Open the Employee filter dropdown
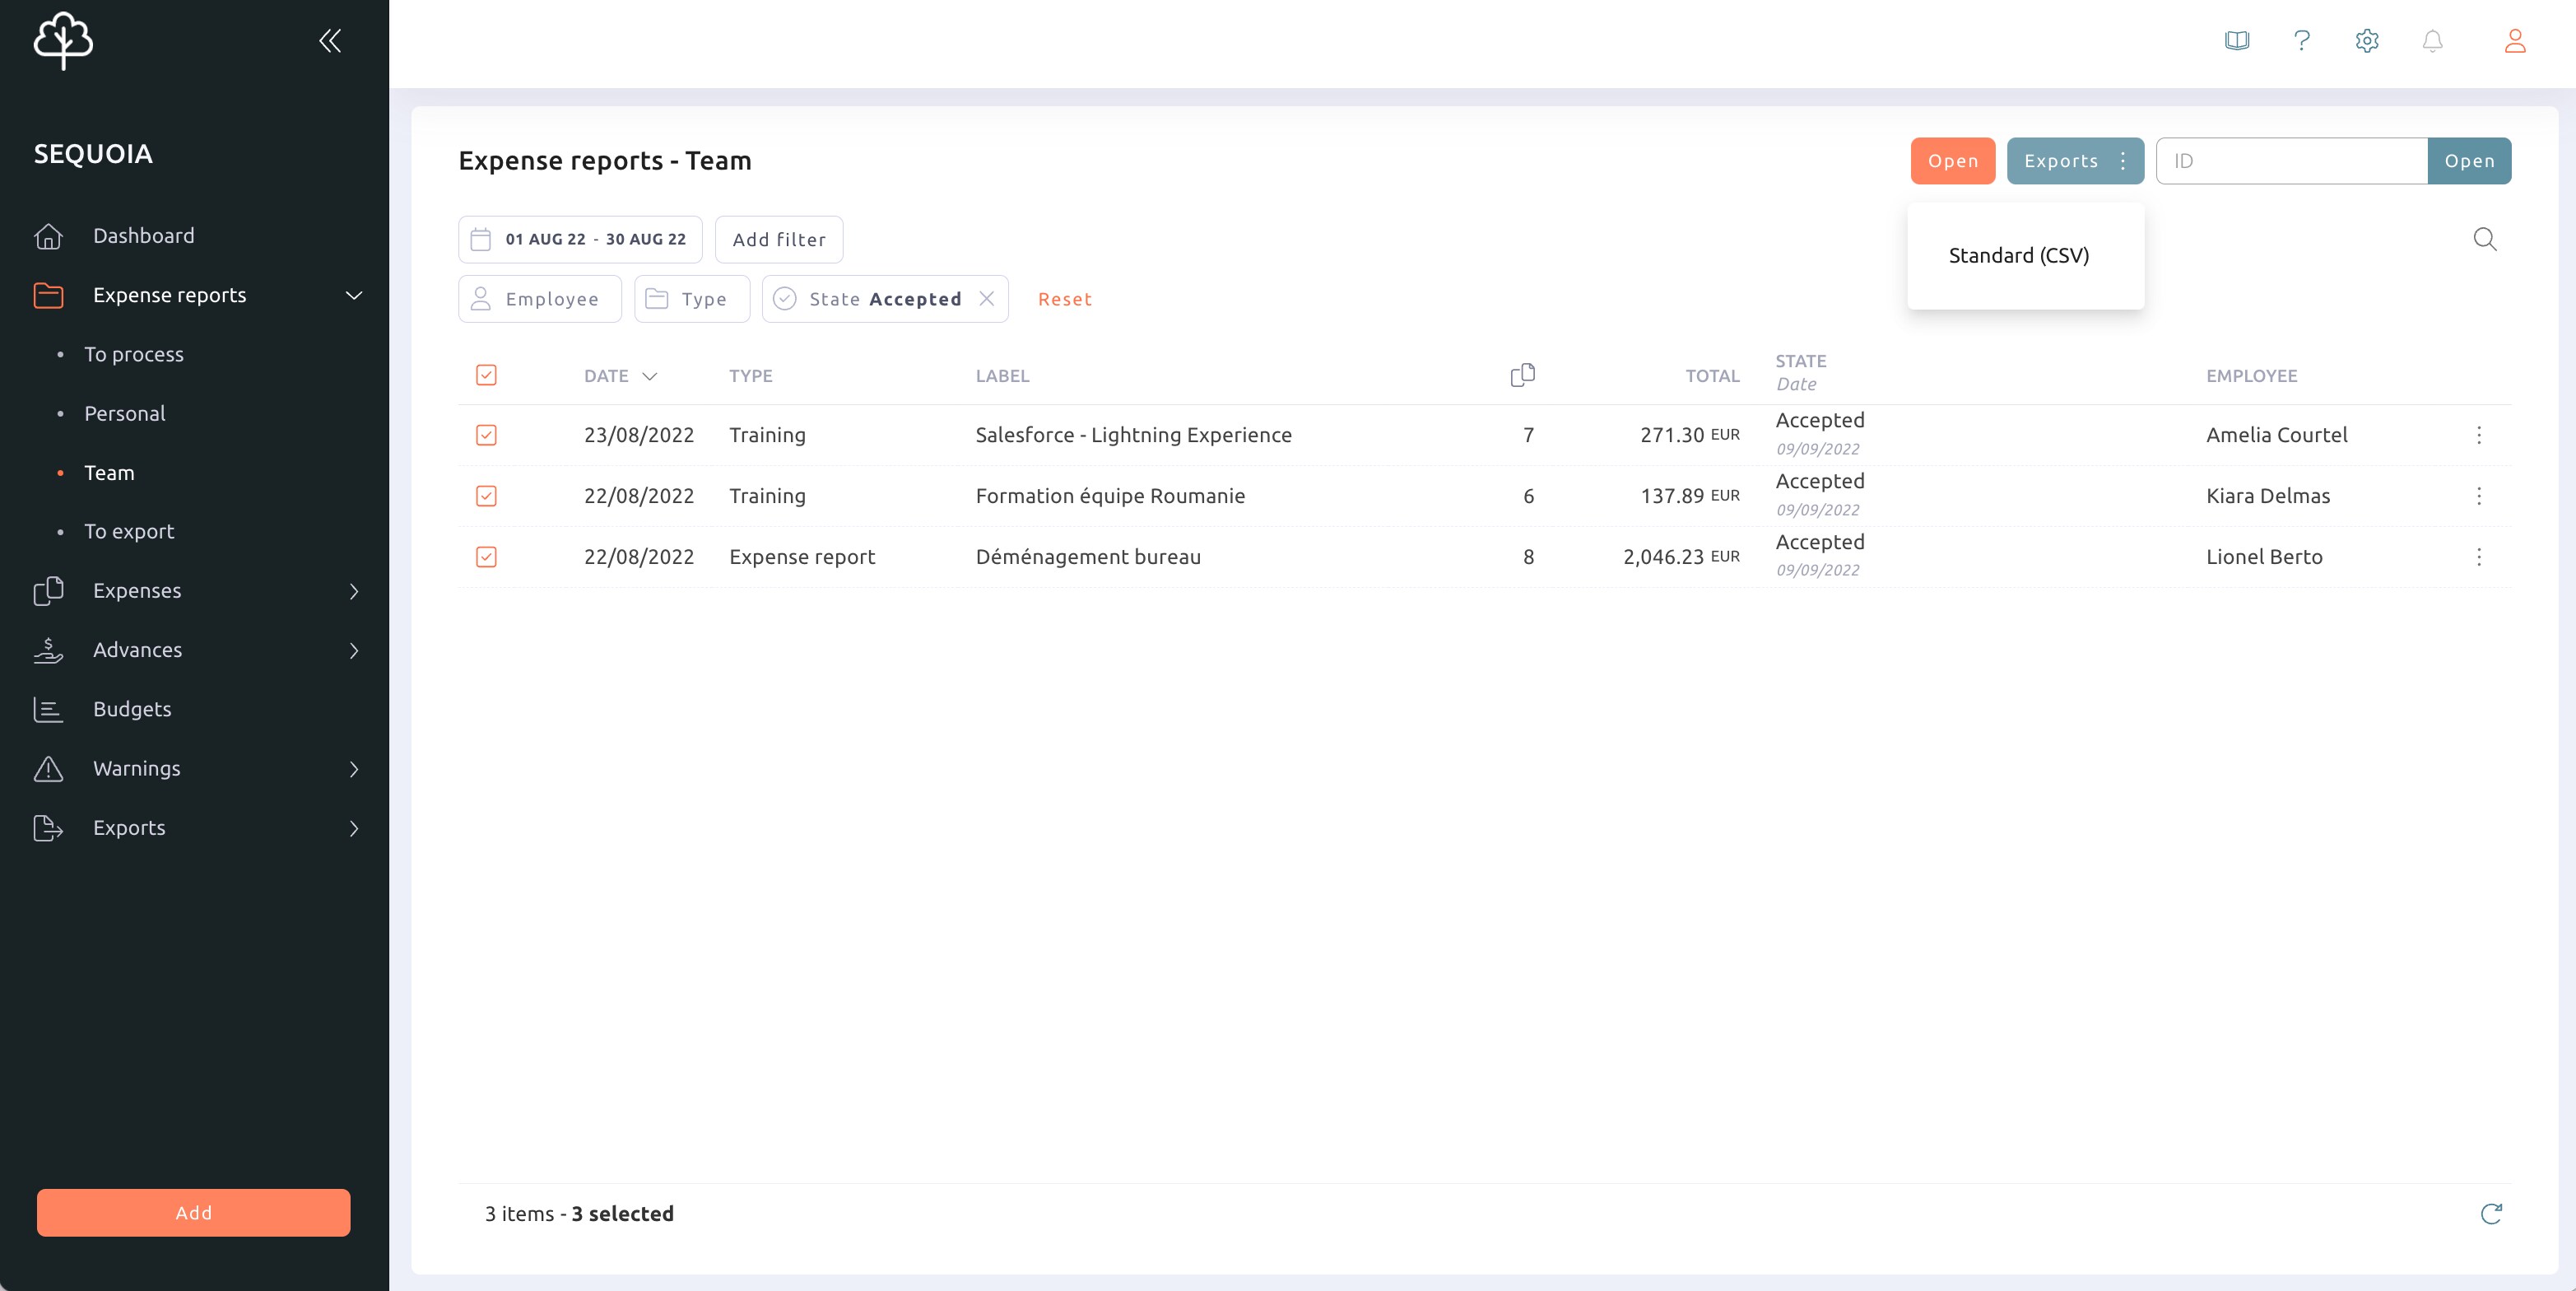Image resolution: width=2576 pixels, height=1291 pixels. pos(540,298)
